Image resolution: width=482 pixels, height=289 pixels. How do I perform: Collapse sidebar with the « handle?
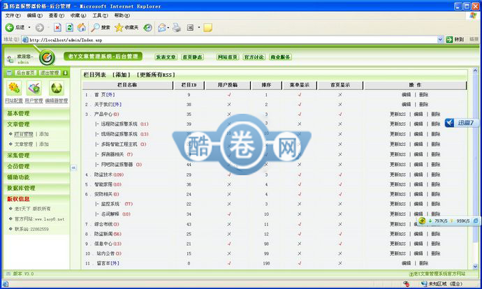tap(73, 168)
